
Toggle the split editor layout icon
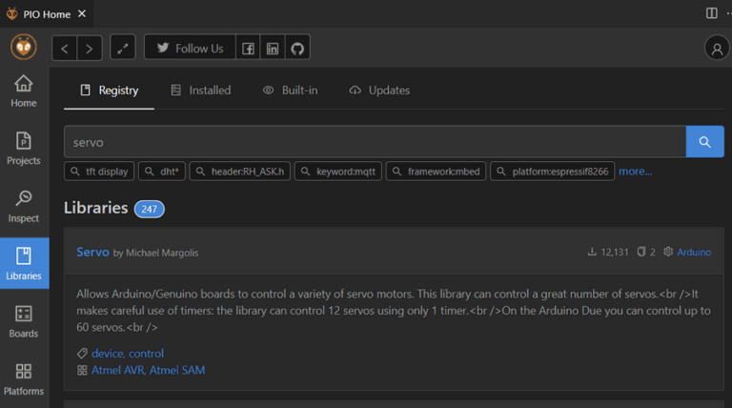711,13
